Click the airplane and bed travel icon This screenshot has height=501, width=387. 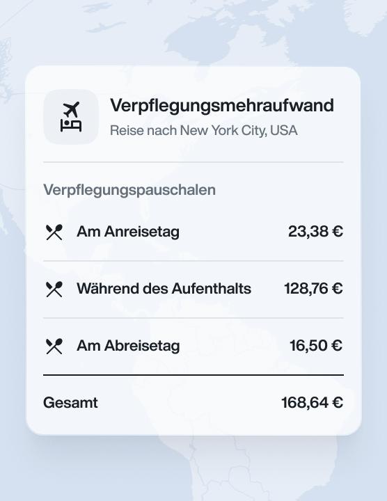tap(71, 117)
